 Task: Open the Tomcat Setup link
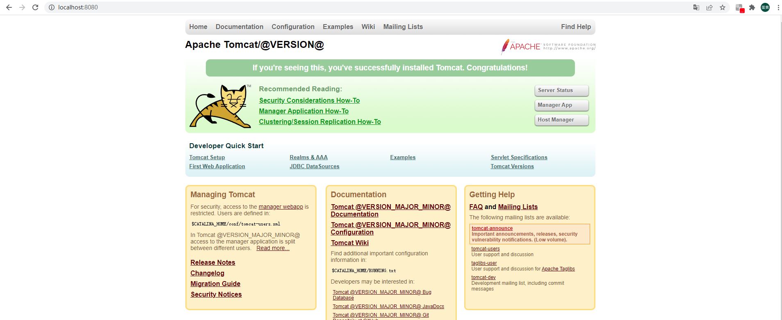click(x=207, y=157)
